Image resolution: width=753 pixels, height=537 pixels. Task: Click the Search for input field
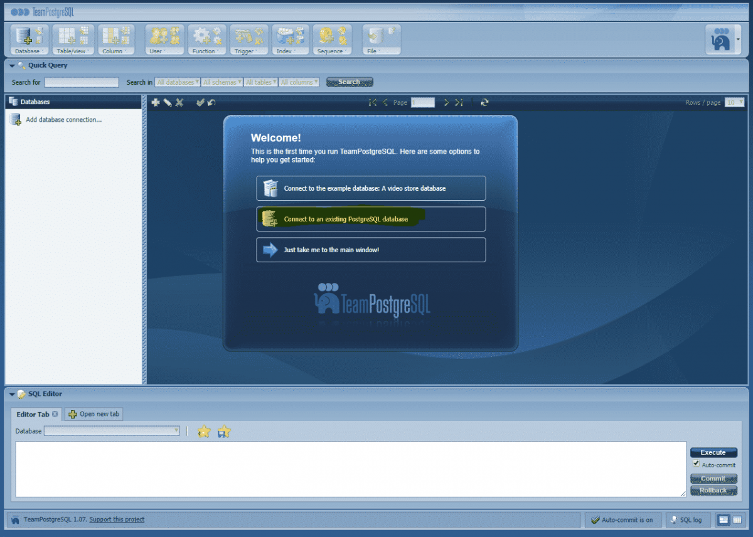pyautogui.click(x=82, y=82)
